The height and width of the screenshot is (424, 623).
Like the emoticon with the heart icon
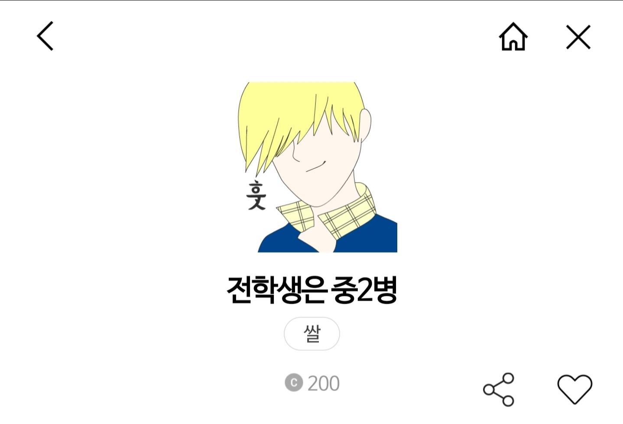(574, 389)
